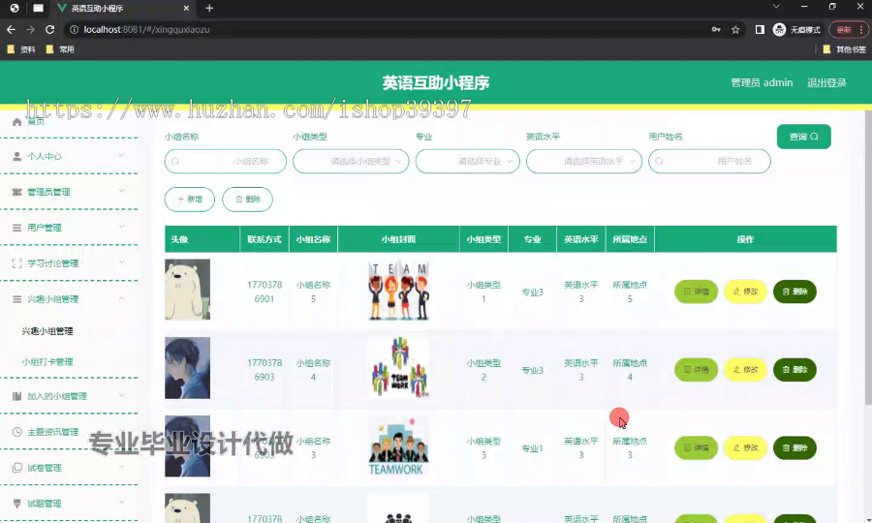Screen dimensions: 872x523
Task: Click the 删除 button beside 新增
Action: (247, 199)
